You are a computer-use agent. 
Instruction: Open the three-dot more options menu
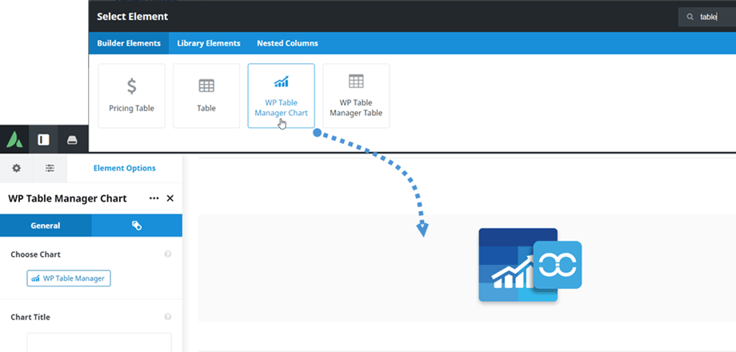154,198
